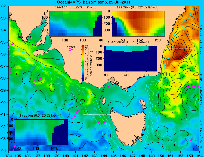
Task: Click the '05-Aug-2011 08:48:37' timestamp
Action: 201,90
